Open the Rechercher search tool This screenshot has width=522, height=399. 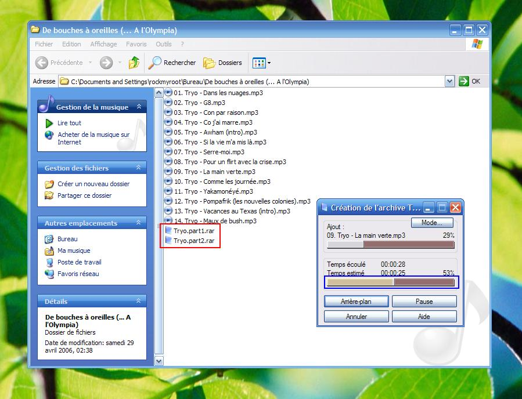click(171, 63)
